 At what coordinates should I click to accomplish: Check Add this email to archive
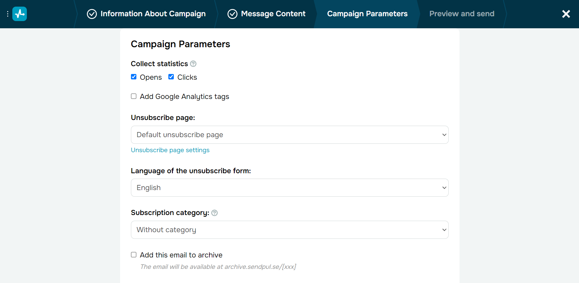click(134, 255)
